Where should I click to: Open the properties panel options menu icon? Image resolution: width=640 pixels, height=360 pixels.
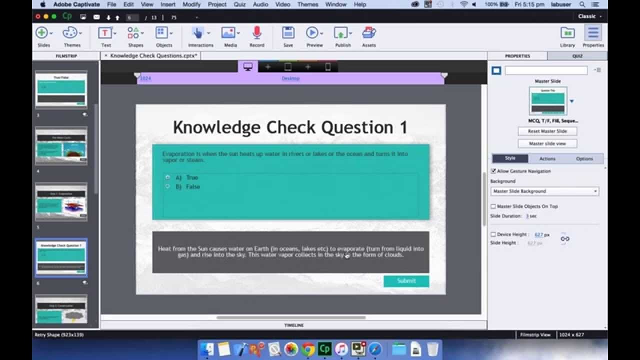coord(597,70)
